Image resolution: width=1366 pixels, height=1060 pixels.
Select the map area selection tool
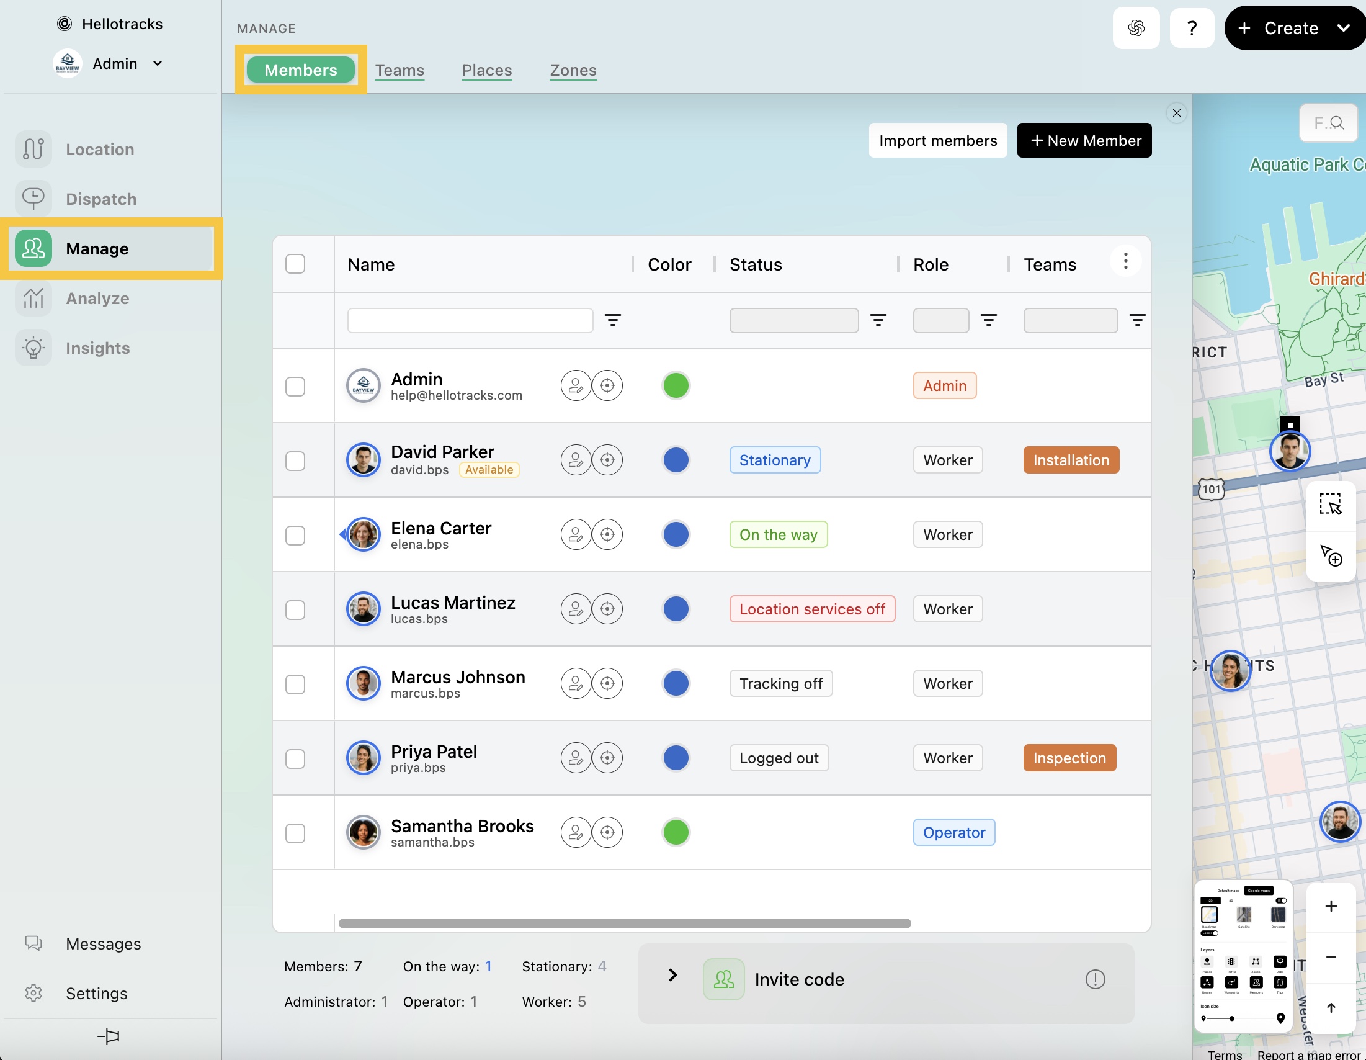point(1331,505)
